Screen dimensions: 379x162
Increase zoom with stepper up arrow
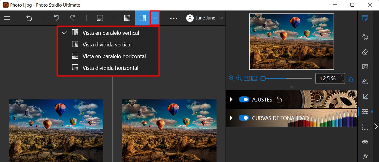[342, 76]
